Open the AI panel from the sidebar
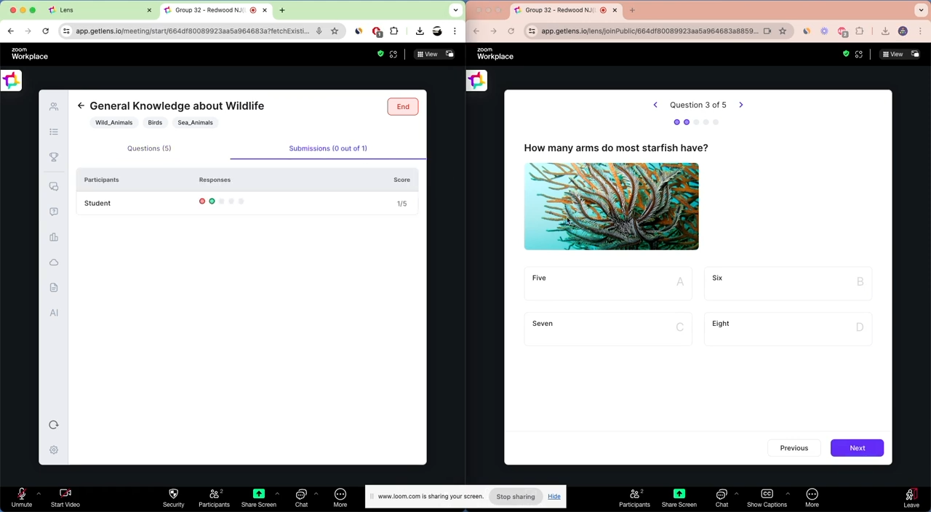Screen dimensions: 931x512 [x=53, y=313]
